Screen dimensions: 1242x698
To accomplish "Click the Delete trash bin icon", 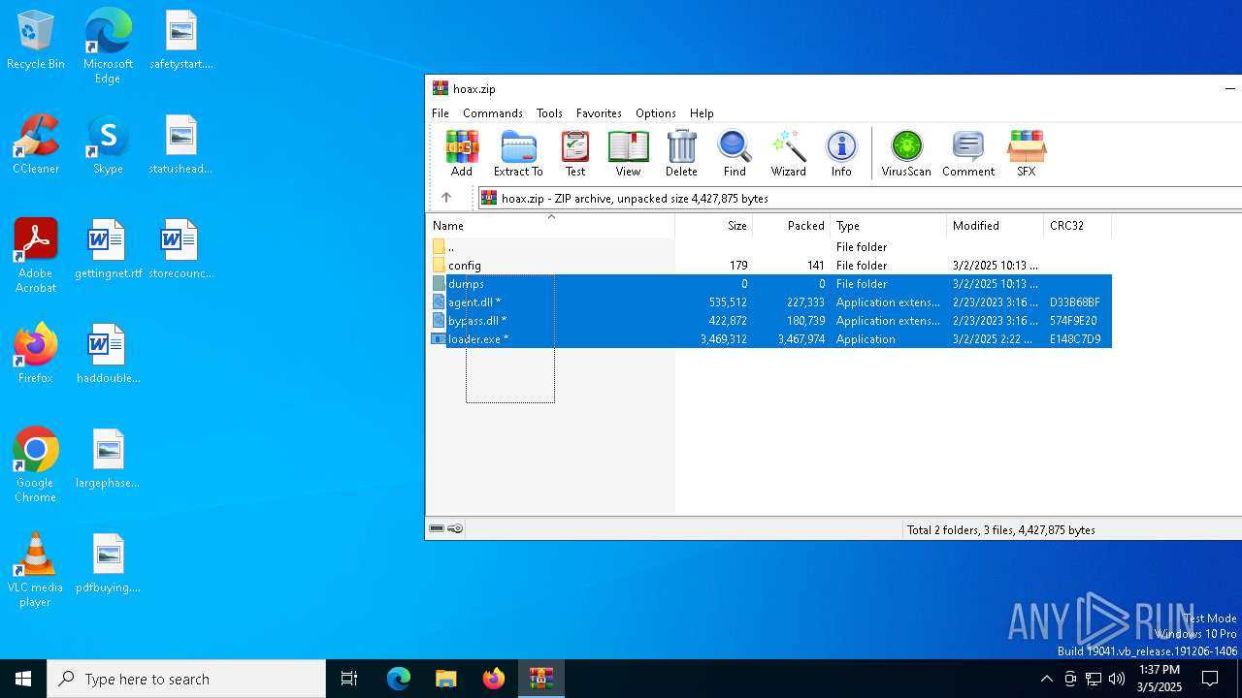I will [x=681, y=153].
